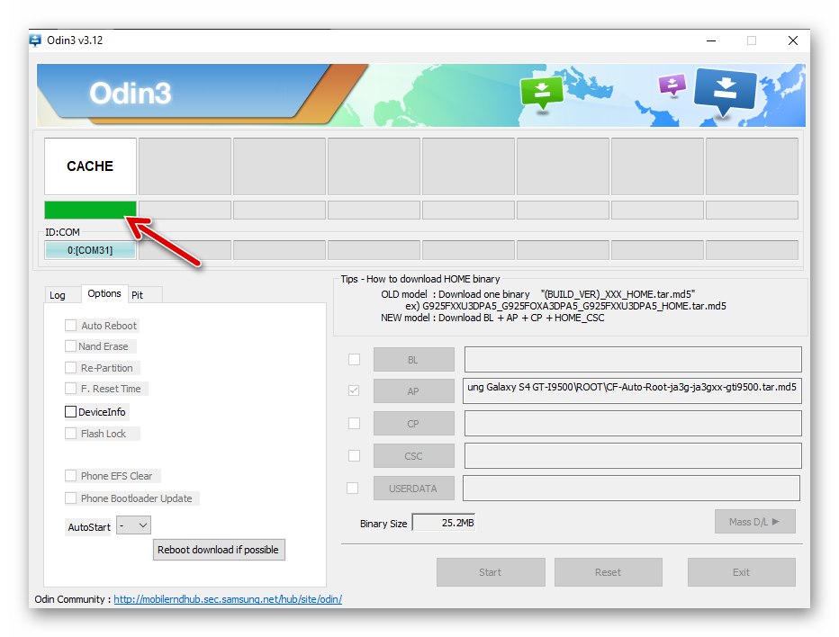Enable Phone Bootloader Update checkbox
The width and height of the screenshot is (839, 637).
[70, 498]
